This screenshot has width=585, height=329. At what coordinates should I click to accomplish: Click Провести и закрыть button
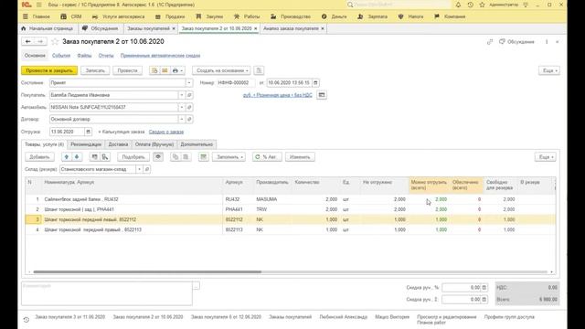pyautogui.click(x=49, y=70)
